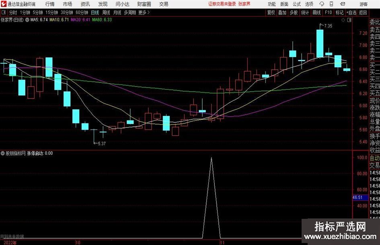Click the 标记 mark button

tap(339, 12)
